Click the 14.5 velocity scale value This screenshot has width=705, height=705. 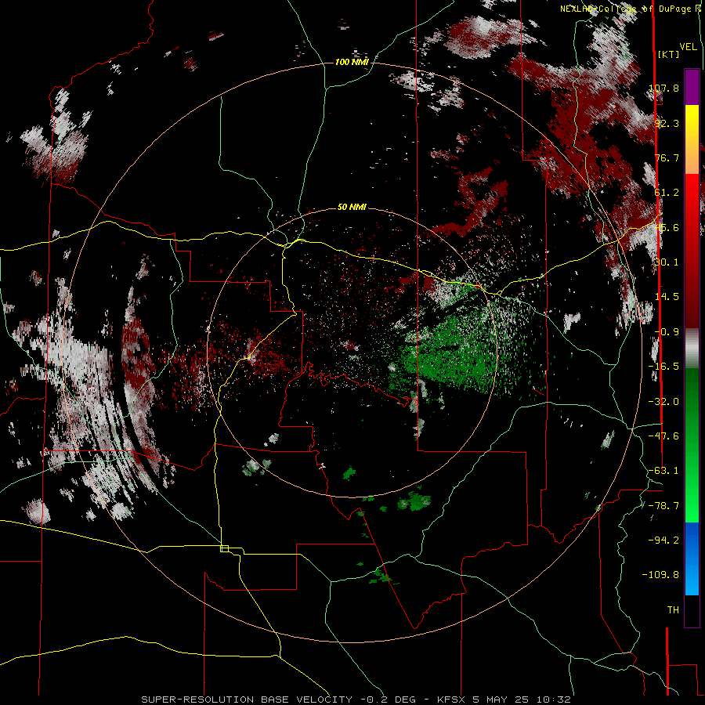pyautogui.click(x=667, y=297)
